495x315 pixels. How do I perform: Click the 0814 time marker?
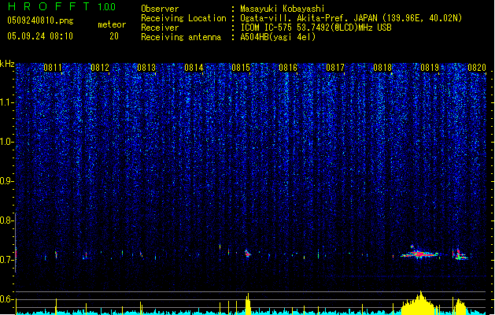click(194, 68)
